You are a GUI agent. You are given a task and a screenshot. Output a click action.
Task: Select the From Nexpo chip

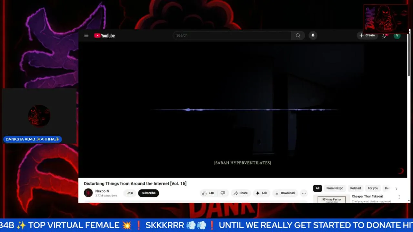tap(335, 188)
